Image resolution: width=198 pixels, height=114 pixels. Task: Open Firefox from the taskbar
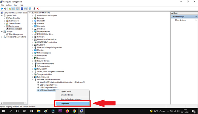pos(67,111)
